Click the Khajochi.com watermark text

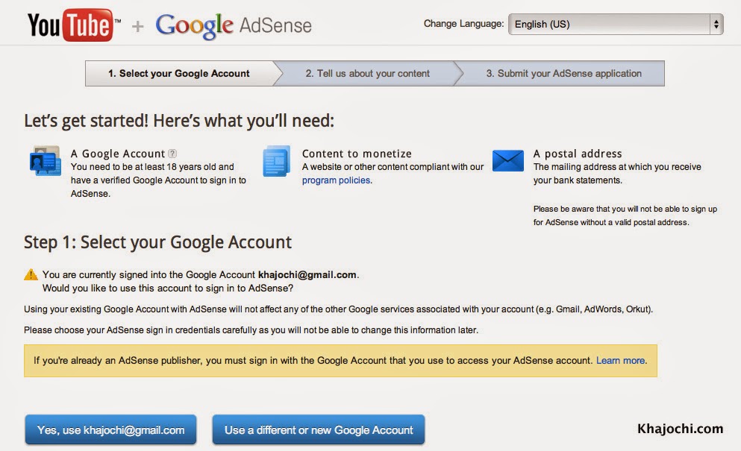coord(680,429)
